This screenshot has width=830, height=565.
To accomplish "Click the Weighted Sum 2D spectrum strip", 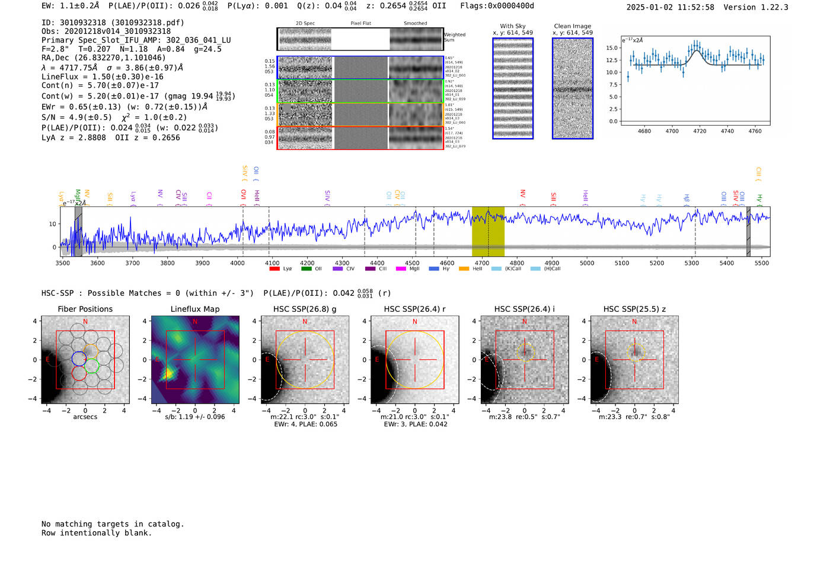I will (x=360, y=39).
